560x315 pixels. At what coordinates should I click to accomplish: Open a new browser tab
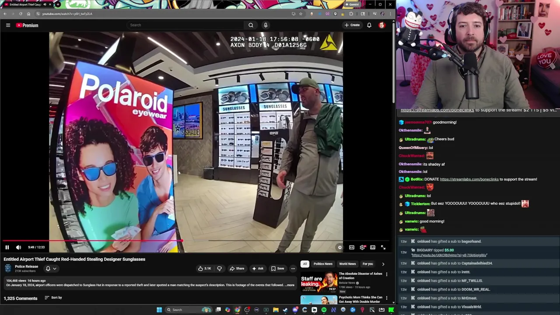click(x=58, y=4)
